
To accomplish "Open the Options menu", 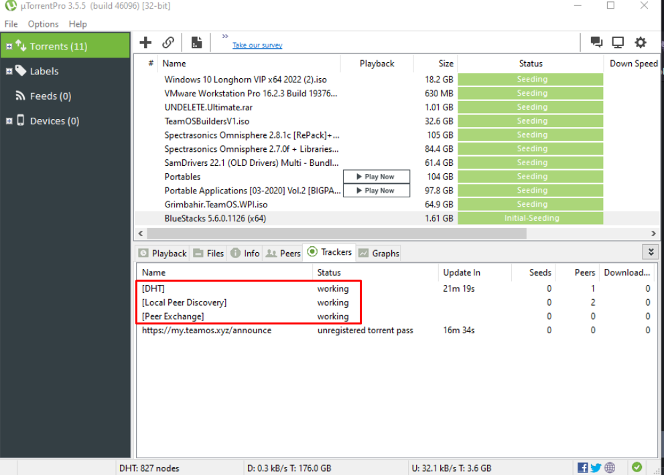I will point(43,24).
